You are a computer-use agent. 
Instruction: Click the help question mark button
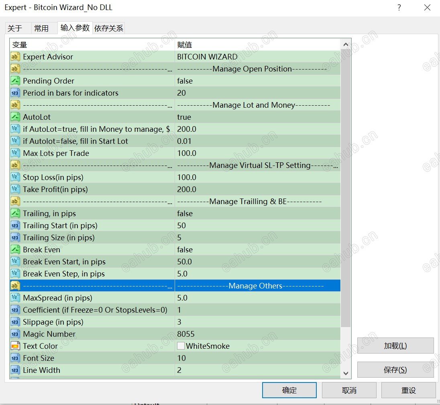coord(399,8)
